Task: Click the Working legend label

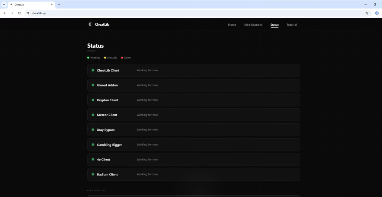Action: [95, 58]
